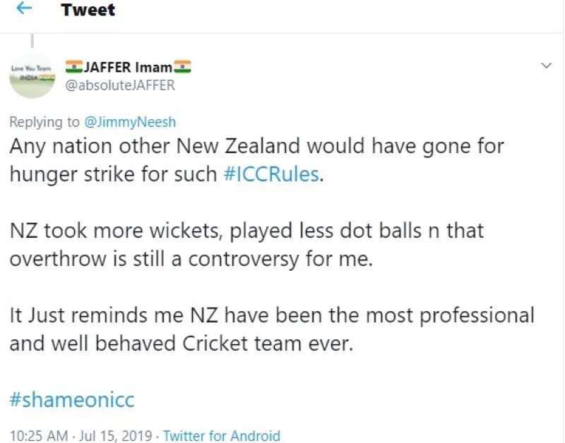Image resolution: width=565 pixels, height=443 pixels.
Task: Click the @absoluteJAFFER handle
Action: 119,85
